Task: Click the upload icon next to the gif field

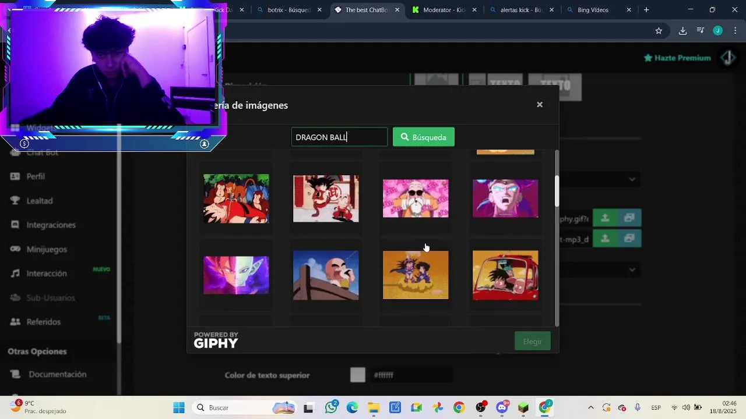Action: coord(605,218)
